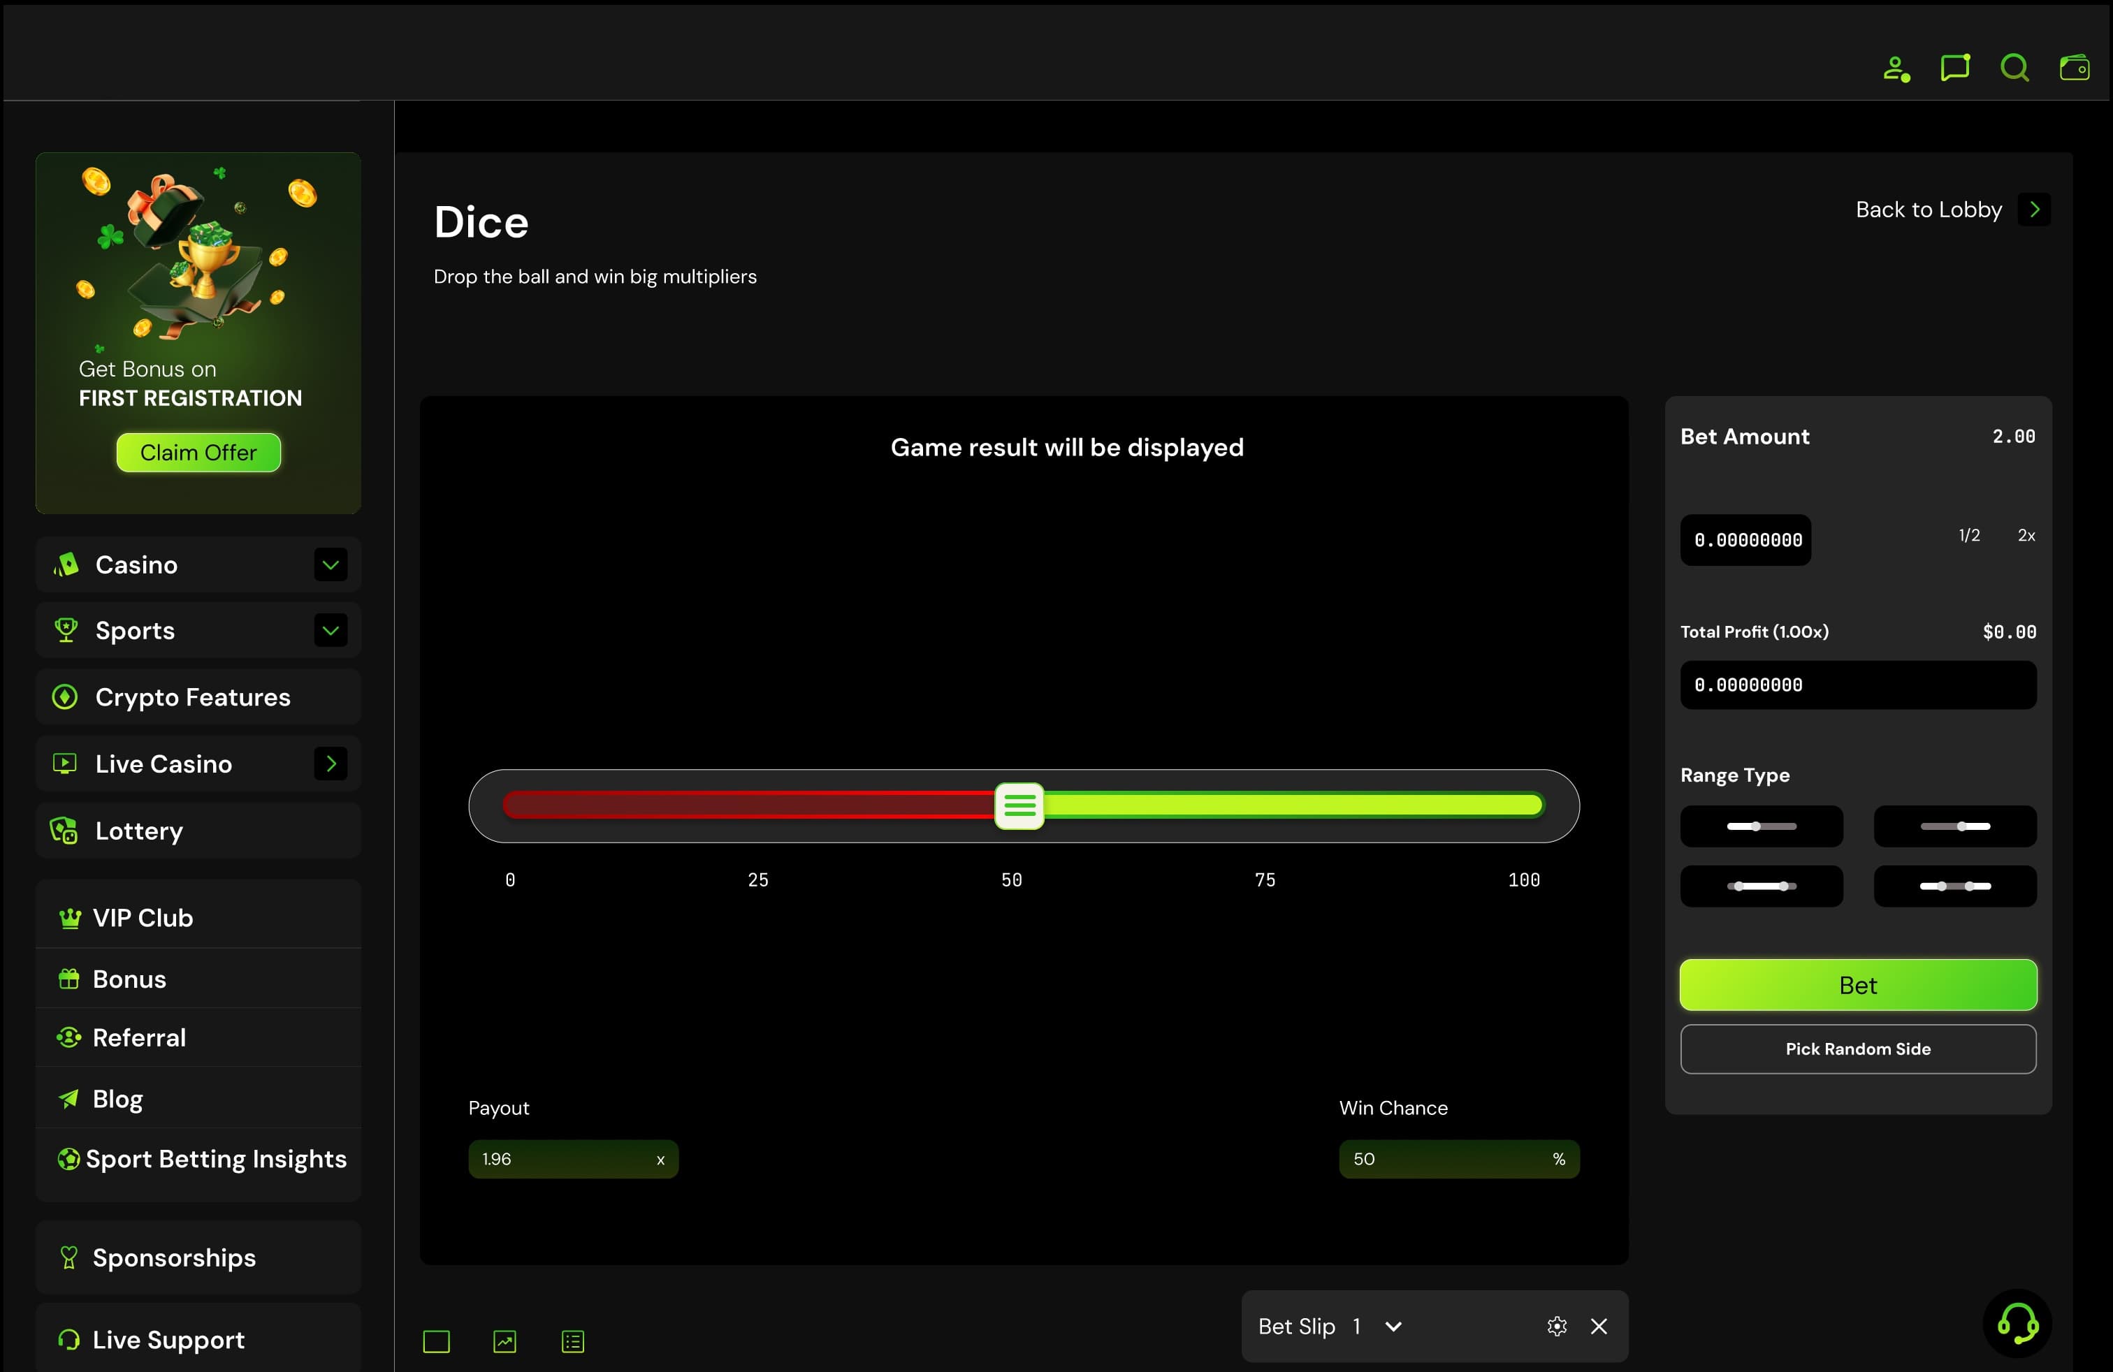The image size is (2113, 1372).
Task: Open the Blog link
Action: 198,1097
